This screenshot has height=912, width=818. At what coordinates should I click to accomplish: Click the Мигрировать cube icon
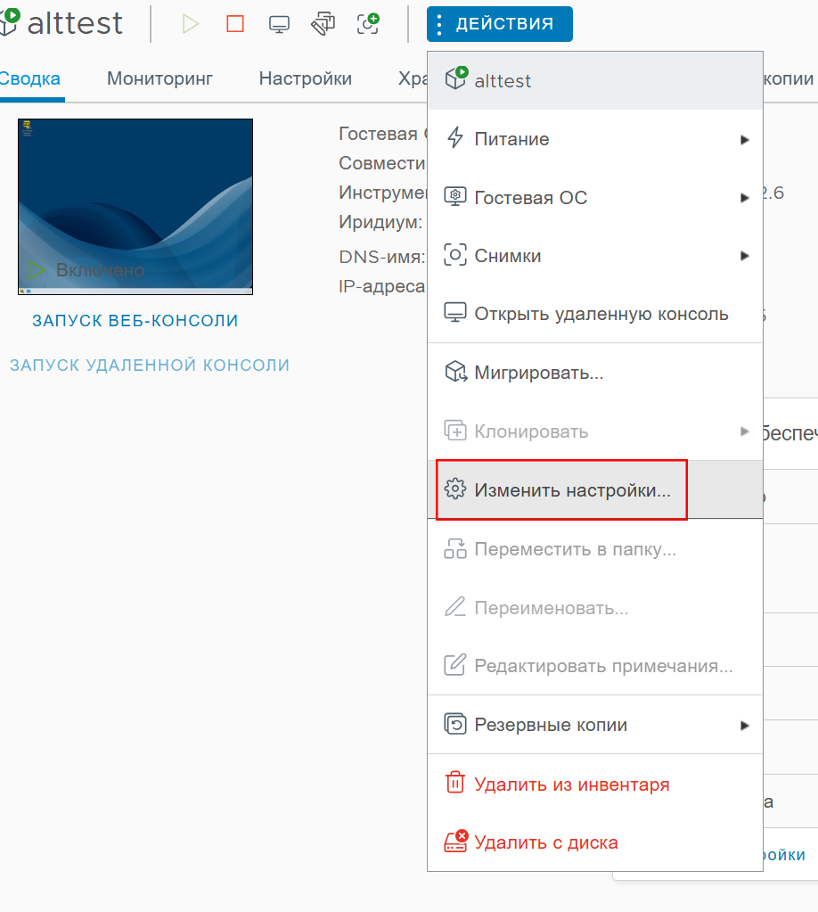(x=455, y=372)
